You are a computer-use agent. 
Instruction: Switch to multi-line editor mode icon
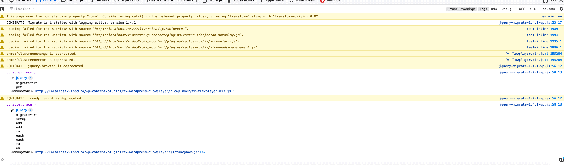[561, 160]
